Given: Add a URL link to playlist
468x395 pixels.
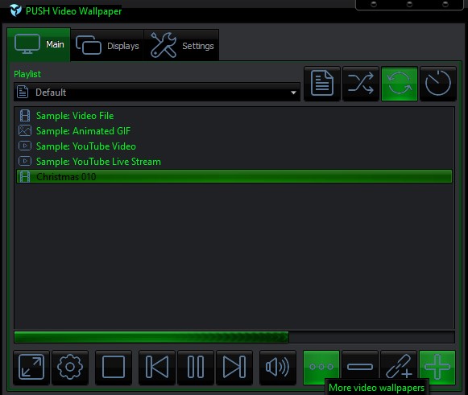Looking at the screenshot, I should pos(399,367).
